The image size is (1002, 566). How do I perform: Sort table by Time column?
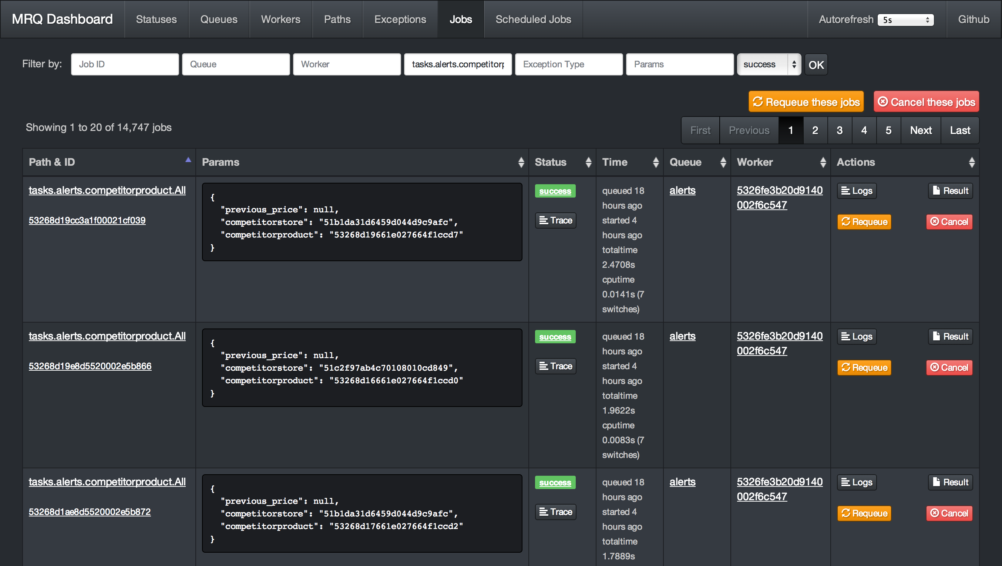(655, 162)
